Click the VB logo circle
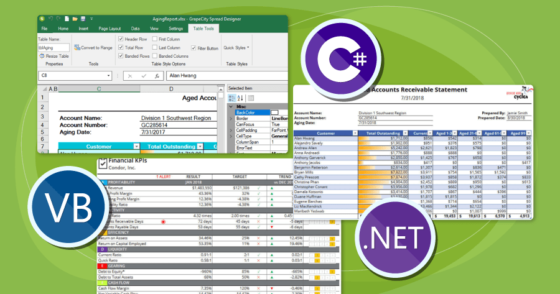Image resolution: width=560 pixels, height=294 pixels. pos(68,208)
